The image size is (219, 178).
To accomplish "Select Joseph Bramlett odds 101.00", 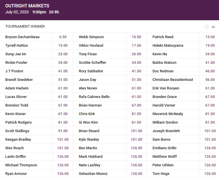I will click(x=210, y=131).
